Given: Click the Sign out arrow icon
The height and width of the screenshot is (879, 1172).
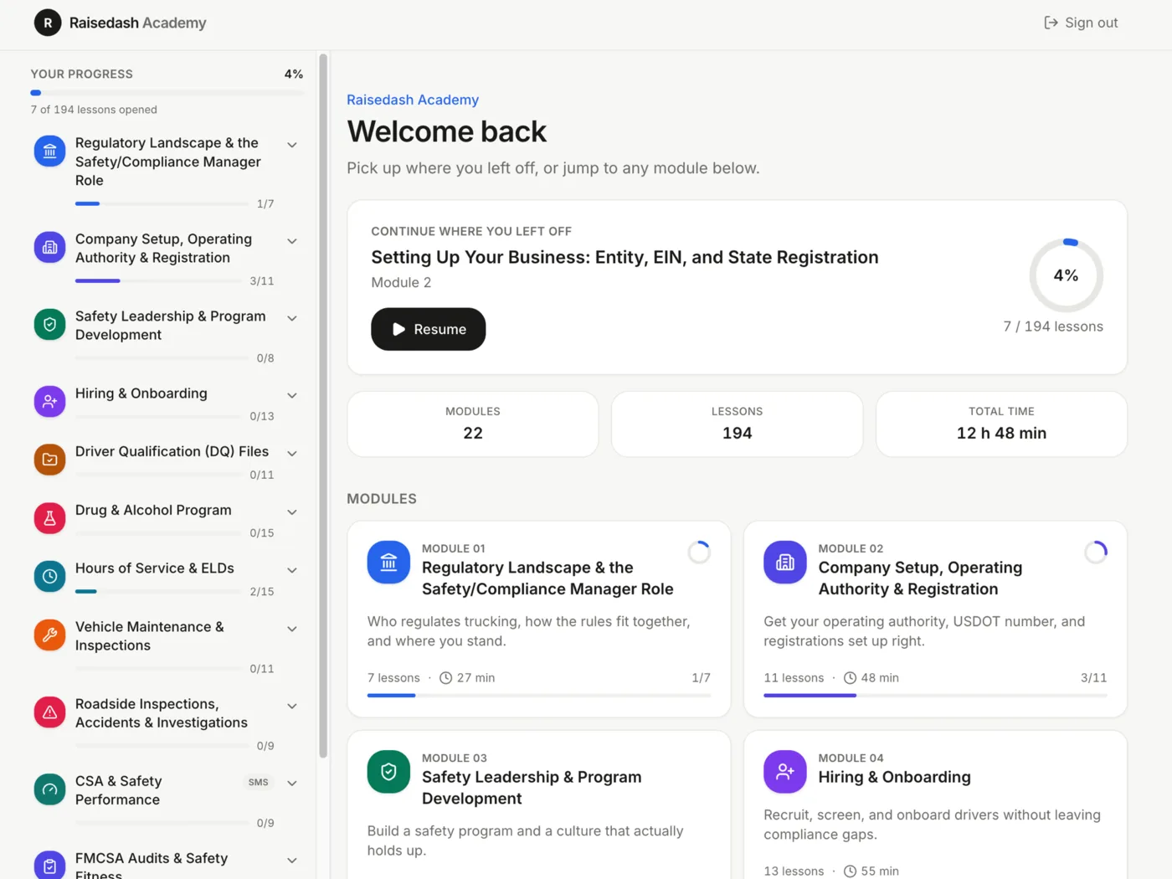Looking at the screenshot, I should [1051, 23].
